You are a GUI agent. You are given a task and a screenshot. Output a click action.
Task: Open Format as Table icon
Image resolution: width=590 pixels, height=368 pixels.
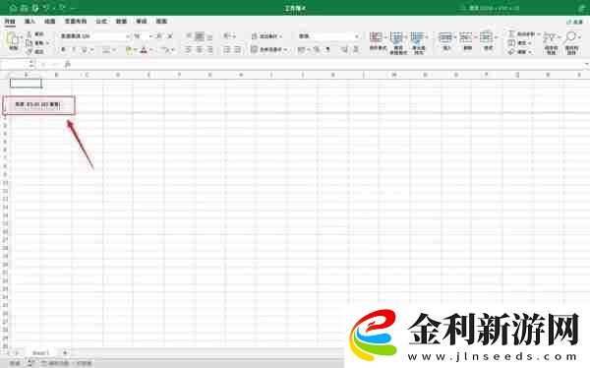[397, 37]
